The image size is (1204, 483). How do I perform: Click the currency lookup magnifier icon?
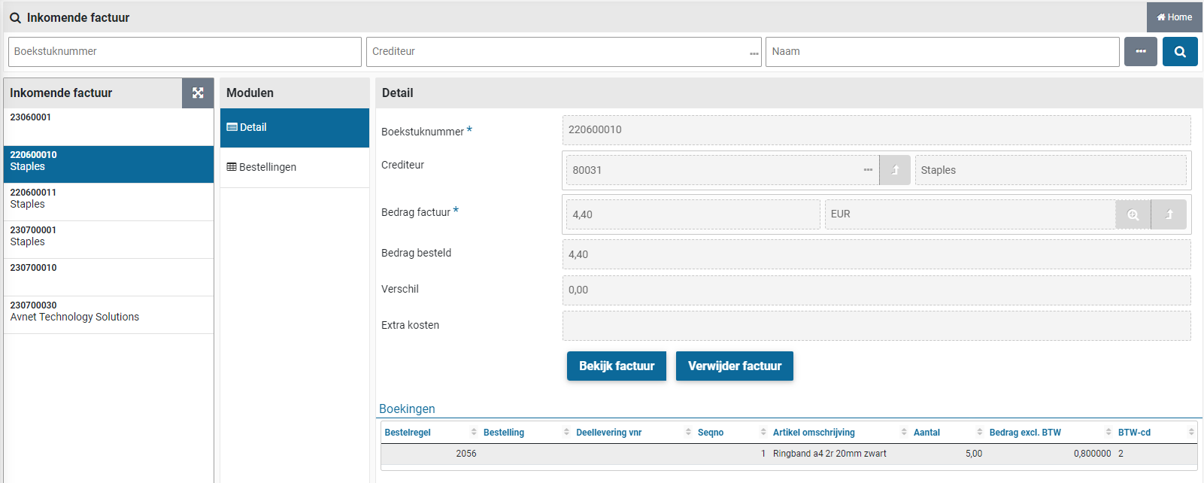click(x=1133, y=214)
